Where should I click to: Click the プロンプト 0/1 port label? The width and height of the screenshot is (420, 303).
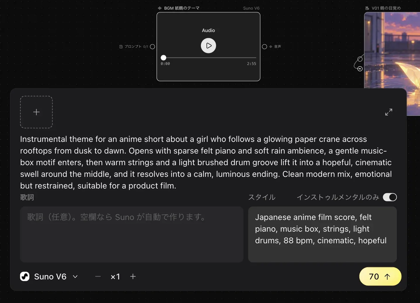click(x=136, y=47)
